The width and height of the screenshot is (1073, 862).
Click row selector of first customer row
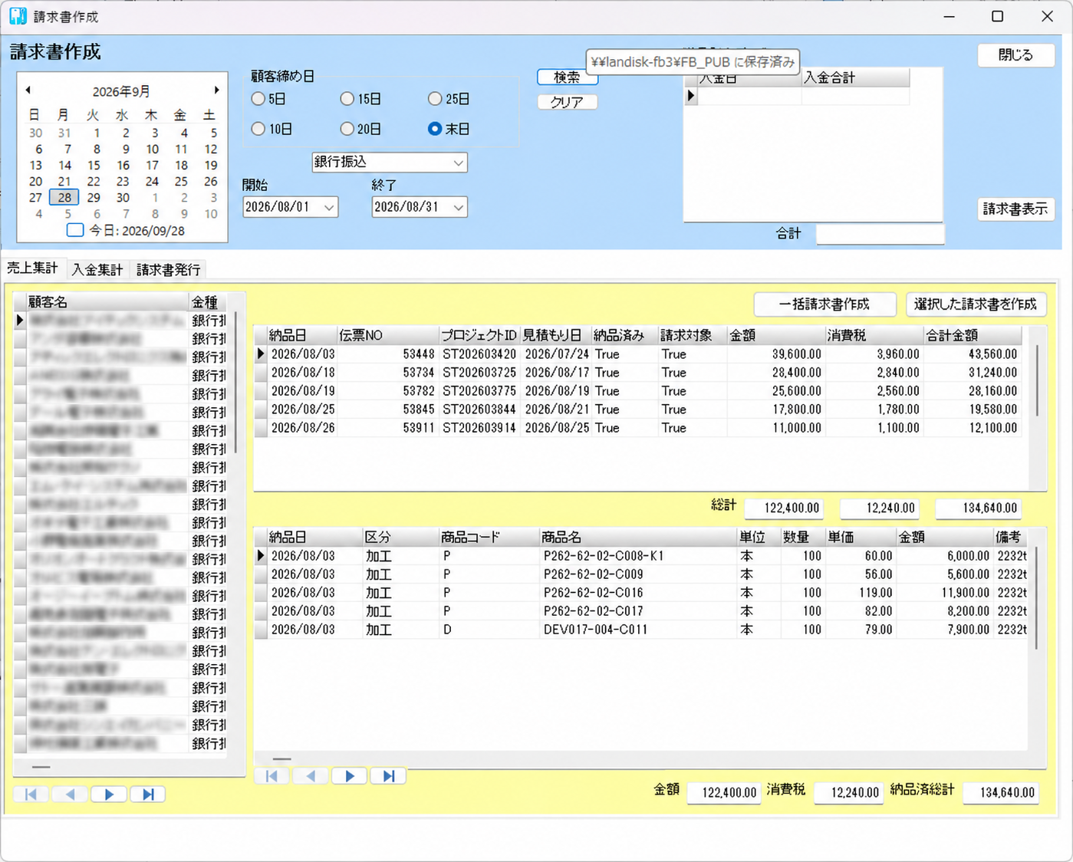(x=21, y=321)
